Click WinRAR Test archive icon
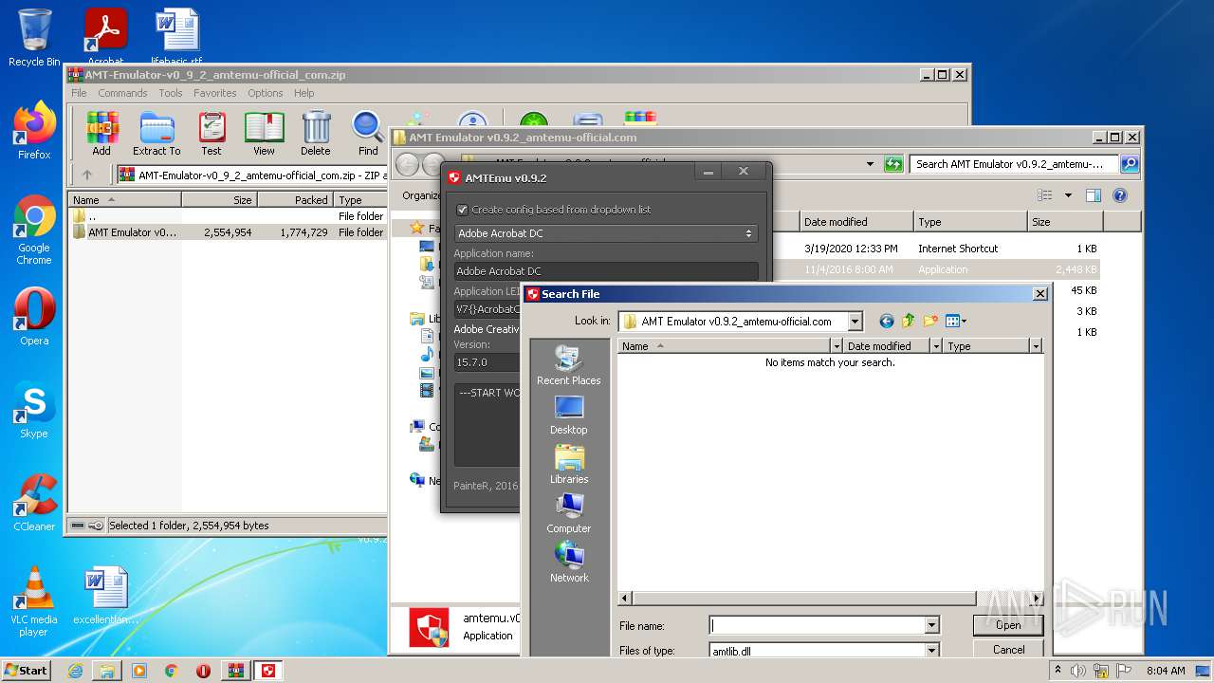The height and width of the screenshot is (683, 1214). pyautogui.click(x=212, y=134)
